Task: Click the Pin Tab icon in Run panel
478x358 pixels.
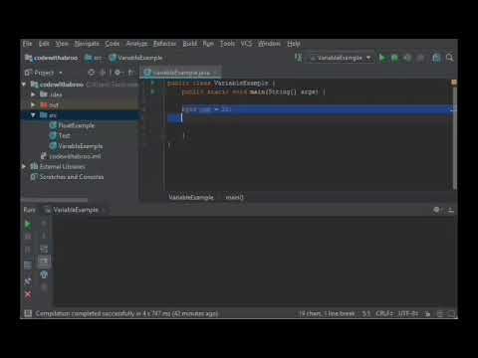Action: click(28, 281)
